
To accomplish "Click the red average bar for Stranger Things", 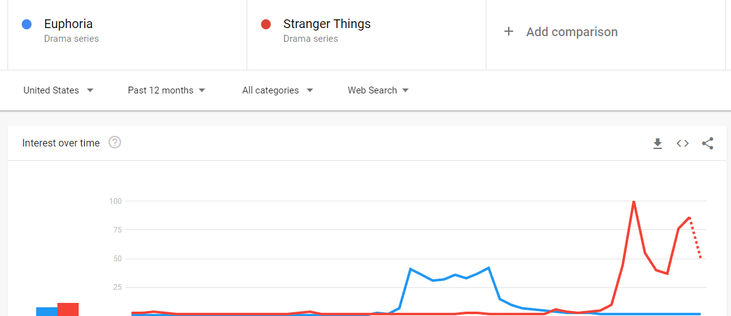I will (x=68, y=310).
